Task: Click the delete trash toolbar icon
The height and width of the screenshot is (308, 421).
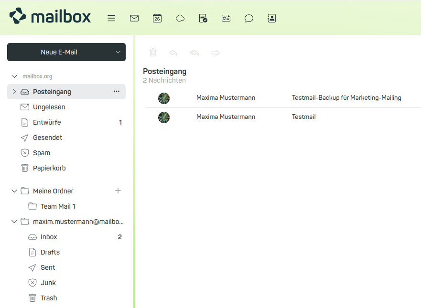Action: coord(153,53)
